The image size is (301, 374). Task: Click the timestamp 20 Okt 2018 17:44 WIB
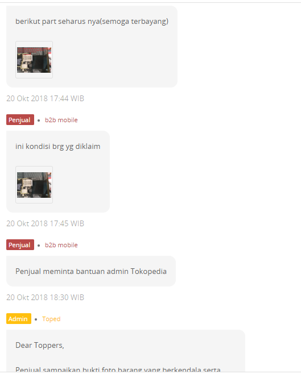(45, 98)
